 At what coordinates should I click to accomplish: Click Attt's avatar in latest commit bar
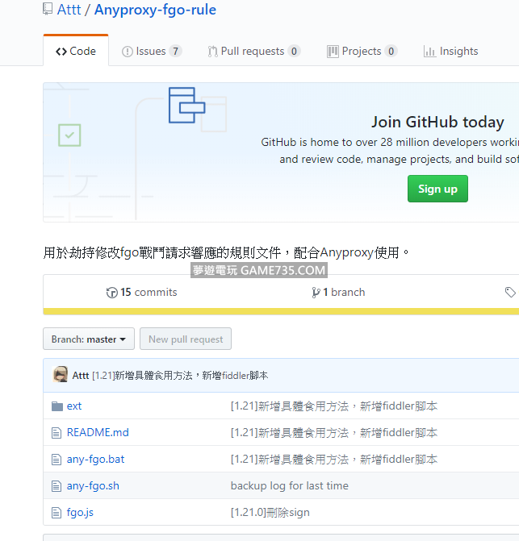(x=61, y=375)
